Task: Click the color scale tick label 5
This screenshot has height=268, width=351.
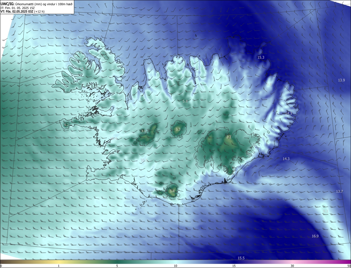Action: click(x=117, y=266)
